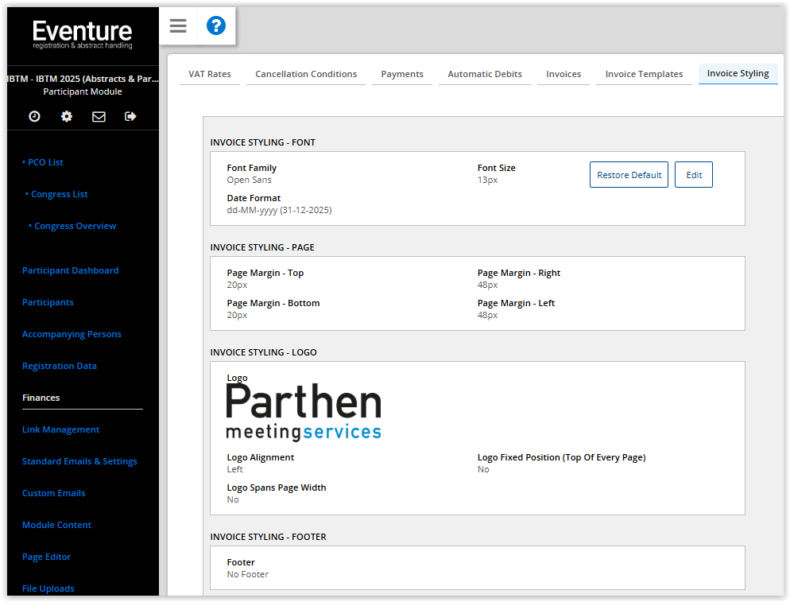
Task: Click the 'No Footer' value
Action: [247, 574]
